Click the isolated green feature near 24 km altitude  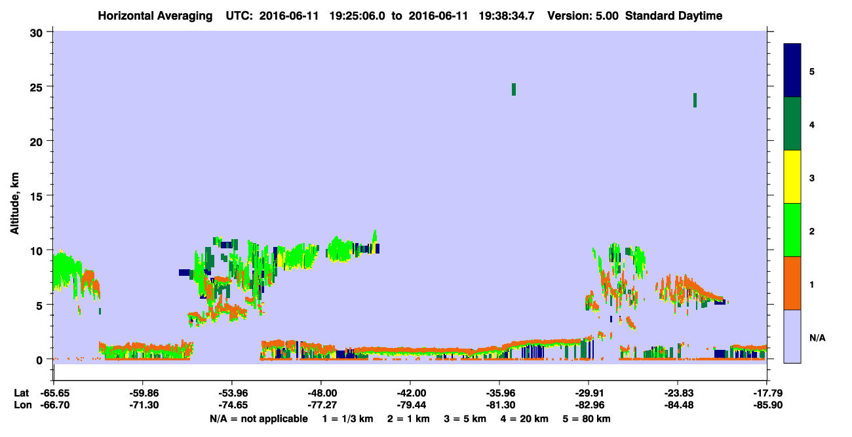click(695, 100)
